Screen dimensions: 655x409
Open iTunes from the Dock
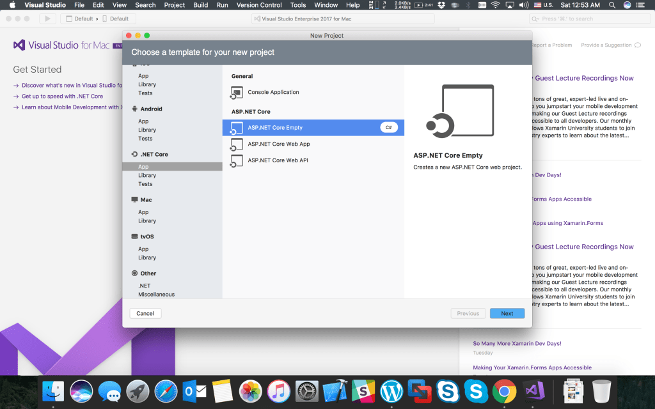279,392
